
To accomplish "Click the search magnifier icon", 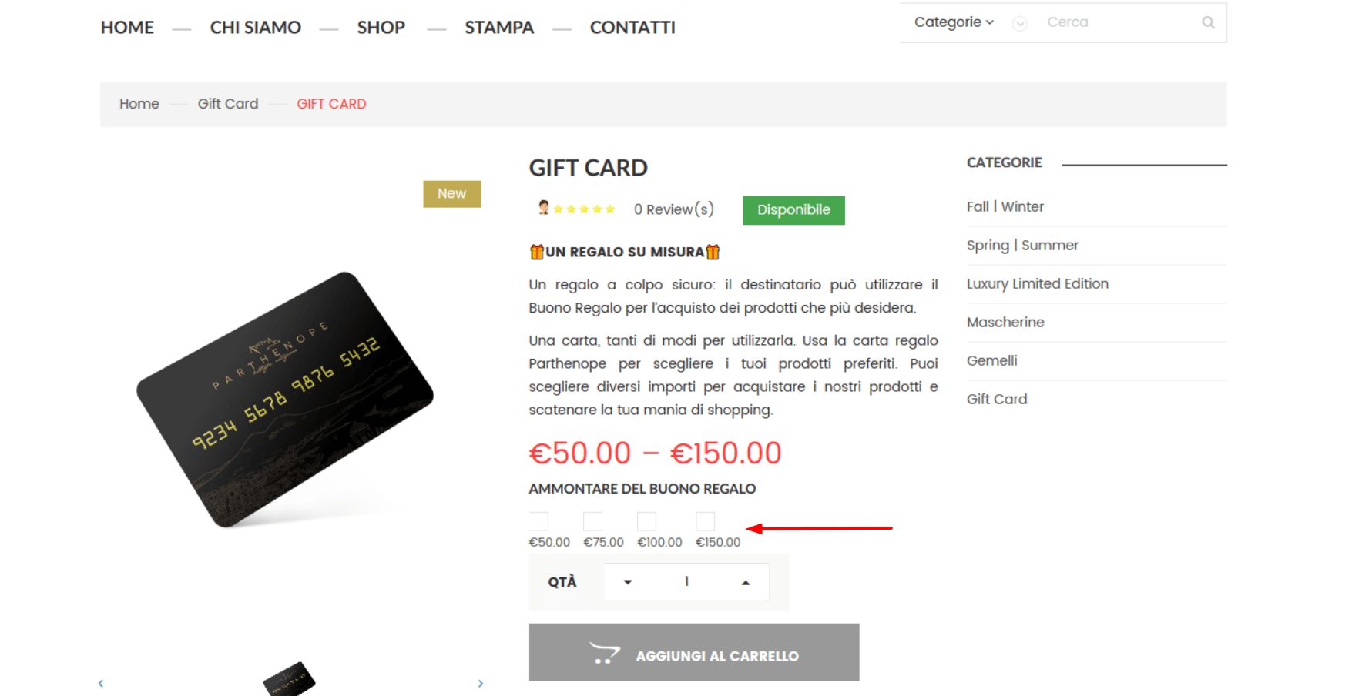I will coord(1208,22).
